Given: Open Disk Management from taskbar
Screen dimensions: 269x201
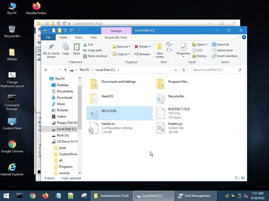Looking at the screenshot, I should tap(195, 196).
